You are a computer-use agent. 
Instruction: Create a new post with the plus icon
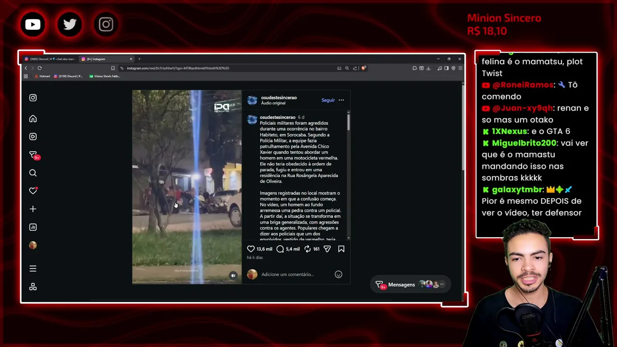33,209
